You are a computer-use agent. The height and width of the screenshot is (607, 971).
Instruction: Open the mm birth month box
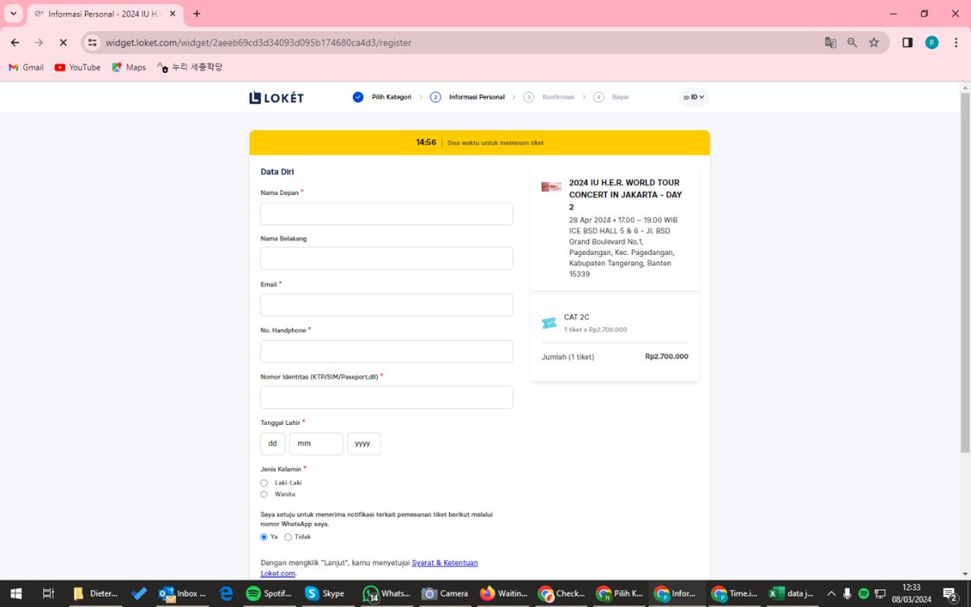[316, 444]
